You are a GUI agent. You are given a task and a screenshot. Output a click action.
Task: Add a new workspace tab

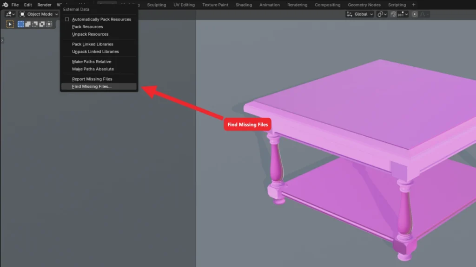[x=413, y=5]
